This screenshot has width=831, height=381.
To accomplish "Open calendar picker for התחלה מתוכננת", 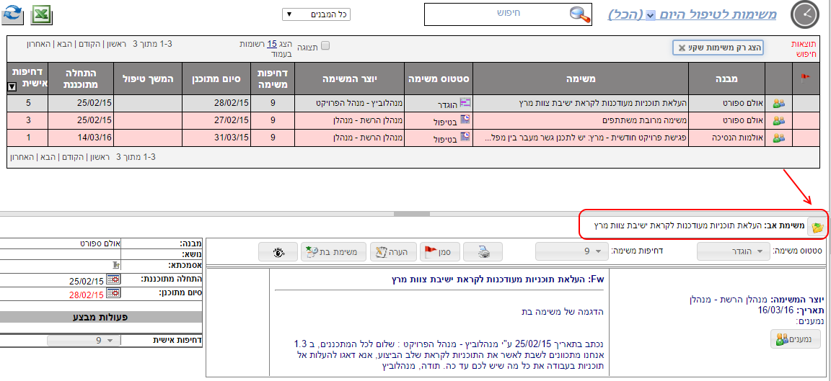I will 112,280.
